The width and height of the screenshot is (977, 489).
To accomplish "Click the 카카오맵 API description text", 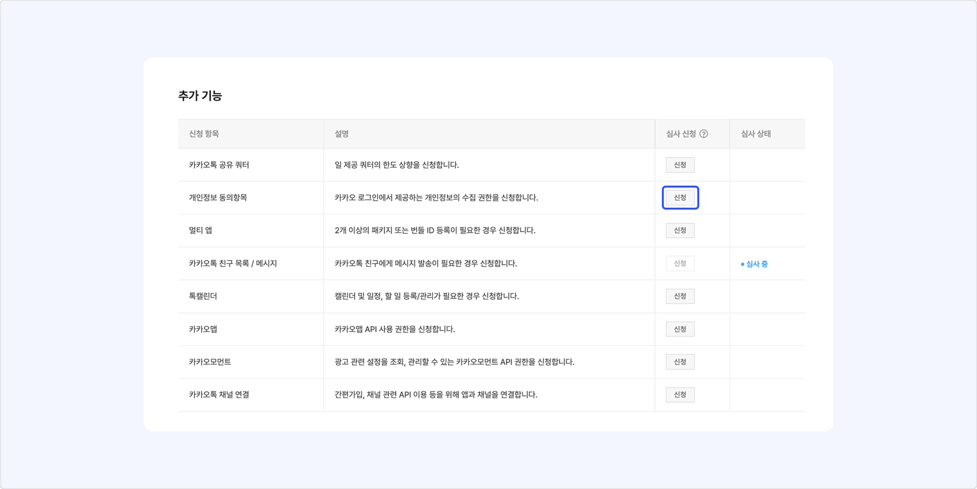I will (395, 329).
